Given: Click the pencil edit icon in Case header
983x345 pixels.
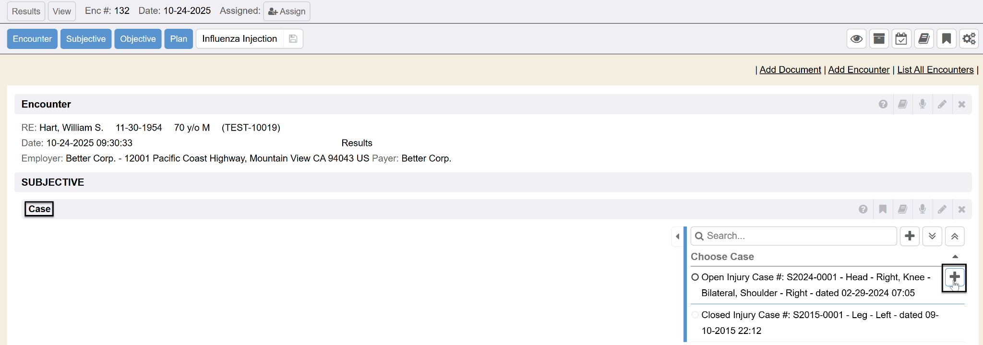Looking at the screenshot, I should [x=942, y=209].
